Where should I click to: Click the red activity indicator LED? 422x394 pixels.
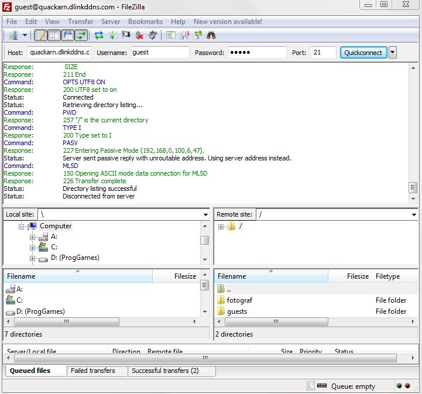(x=407, y=386)
